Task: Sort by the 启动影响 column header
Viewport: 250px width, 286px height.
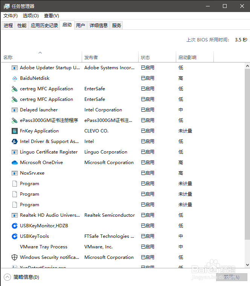Action: 195,57
